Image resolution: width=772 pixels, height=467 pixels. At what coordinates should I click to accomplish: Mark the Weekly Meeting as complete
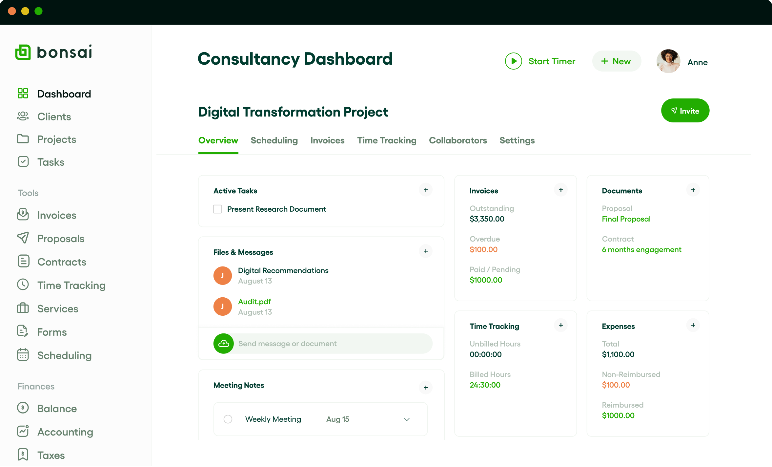point(228,419)
